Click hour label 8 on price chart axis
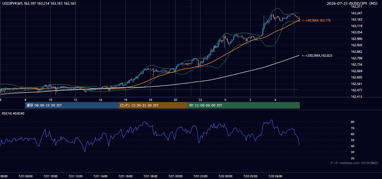 click(25, 100)
